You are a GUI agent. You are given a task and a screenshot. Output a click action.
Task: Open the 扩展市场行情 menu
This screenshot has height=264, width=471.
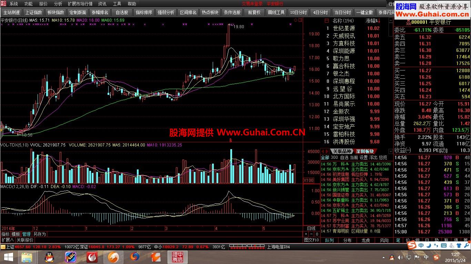point(80,4)
